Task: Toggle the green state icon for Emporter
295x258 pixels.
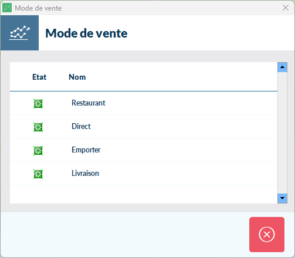Action: coord(38,151)
